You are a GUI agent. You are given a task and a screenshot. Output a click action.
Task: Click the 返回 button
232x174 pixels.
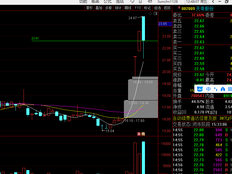pyautogui.click(x=167, y=8)
